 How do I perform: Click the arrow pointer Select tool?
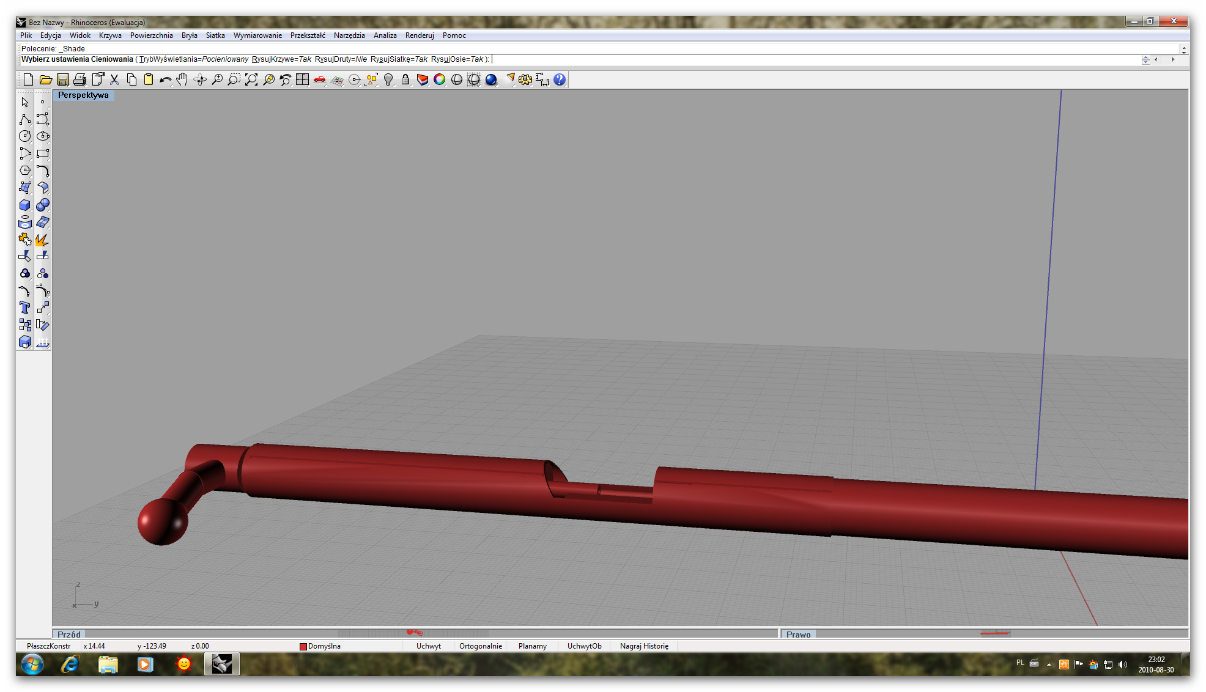(x=25, y=102)
